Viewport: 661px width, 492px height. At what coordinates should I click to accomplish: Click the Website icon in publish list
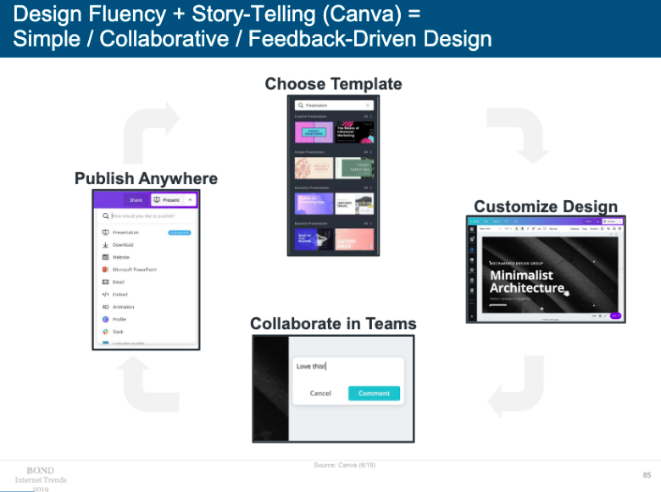[105, 257]
